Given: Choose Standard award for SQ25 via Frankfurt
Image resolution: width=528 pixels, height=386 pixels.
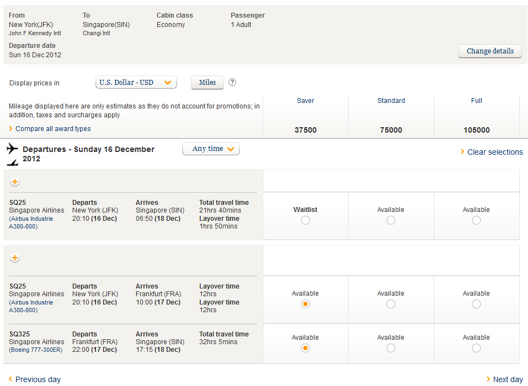Looking at the screenshot, I should click(x=391, y=304).
